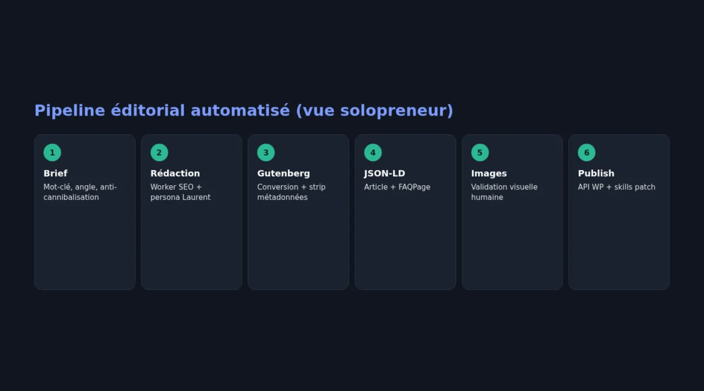This screenshot has width=704, height=391.
Task: Click 'API WP + skills patch' text
Action: tap(617, 187)
